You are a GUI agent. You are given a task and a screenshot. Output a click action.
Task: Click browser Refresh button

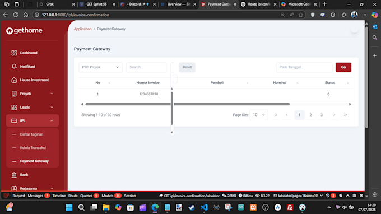tap(16, 15)
